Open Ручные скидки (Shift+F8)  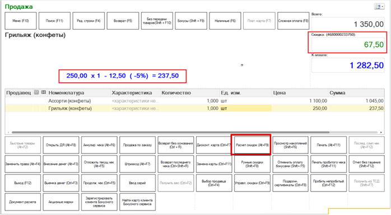pos(252,164)
